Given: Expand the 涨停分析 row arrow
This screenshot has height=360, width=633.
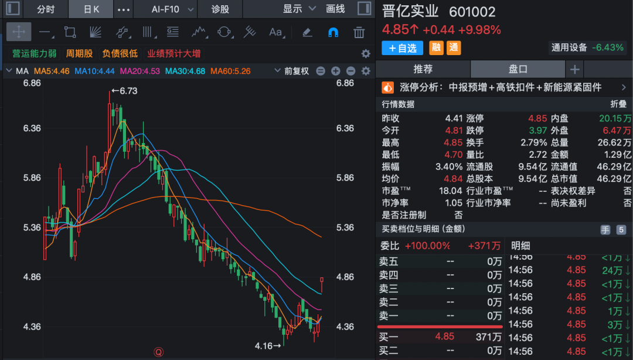Looking at the screenshot, I should 624,87.
